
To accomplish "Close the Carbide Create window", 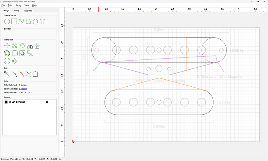I will pos(264,2).
